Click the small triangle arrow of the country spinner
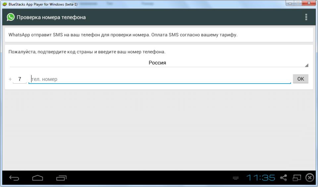This screenshot has height=187, width=318. pyautogui.click(x=306, y=65)
